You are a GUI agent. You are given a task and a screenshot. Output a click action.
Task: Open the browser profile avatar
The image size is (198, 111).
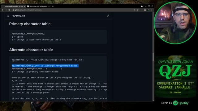click(148, 10)
